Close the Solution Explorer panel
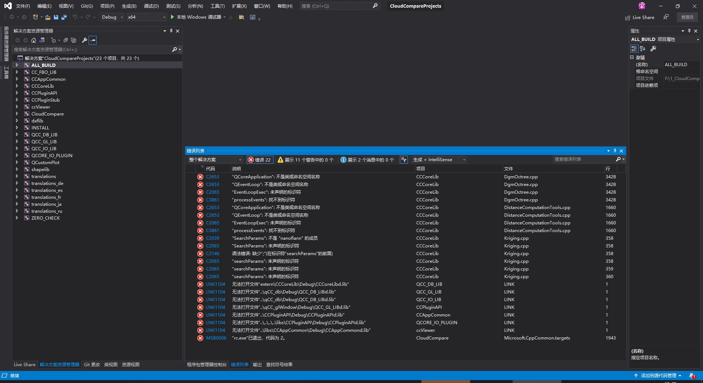703x383 pixels. (178, 31)
